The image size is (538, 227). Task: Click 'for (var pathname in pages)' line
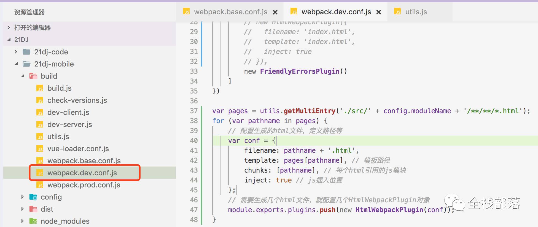tap(266, 121)
